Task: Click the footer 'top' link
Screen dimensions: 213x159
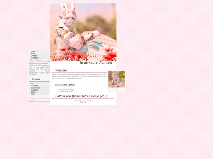Action: point(85,101)
